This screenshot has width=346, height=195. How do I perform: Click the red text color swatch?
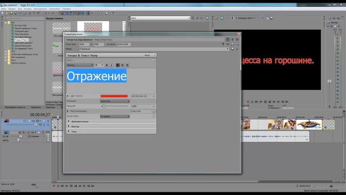click(x=114, y=96)
